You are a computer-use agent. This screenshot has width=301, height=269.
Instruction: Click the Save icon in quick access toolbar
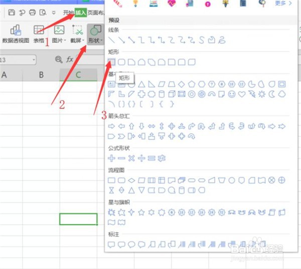(12, 12)
